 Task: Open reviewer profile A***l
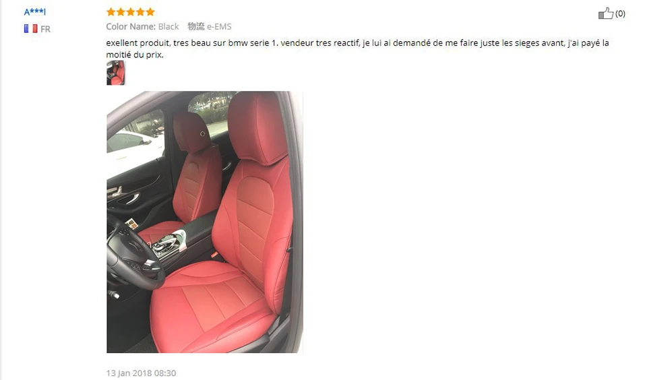(34, 12)
